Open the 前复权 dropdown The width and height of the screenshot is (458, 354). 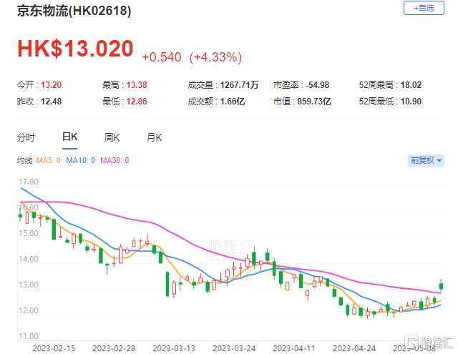[x=426, y=160]
